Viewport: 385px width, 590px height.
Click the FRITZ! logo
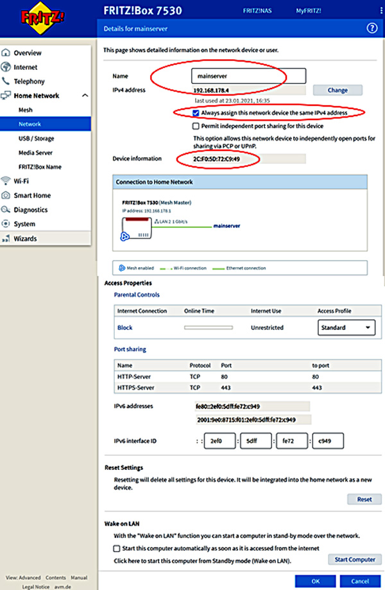click(x=42, y=18)
